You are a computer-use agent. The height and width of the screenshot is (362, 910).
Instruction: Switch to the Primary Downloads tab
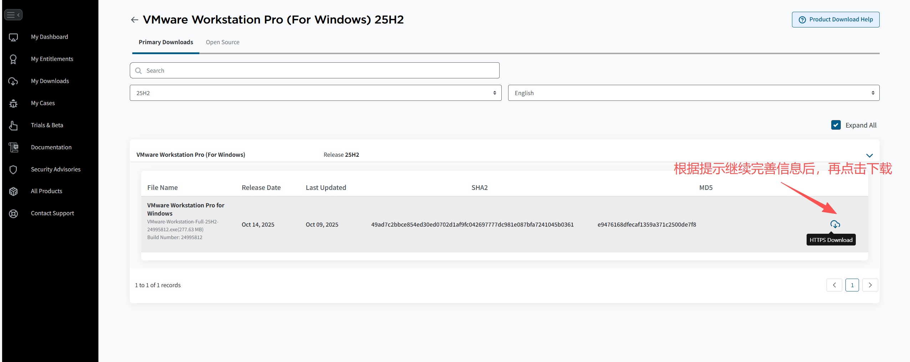point(166,42)
